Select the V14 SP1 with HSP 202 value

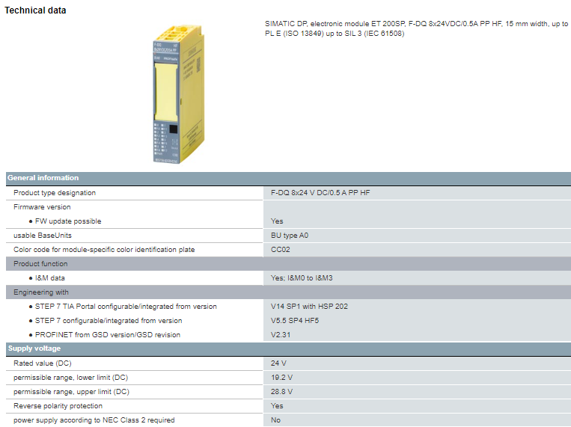click(309, 307)
